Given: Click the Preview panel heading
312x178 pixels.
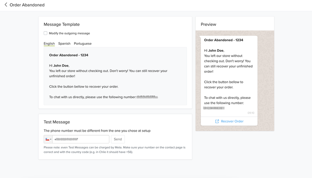Looking at the screenshot, I should 208,24.
